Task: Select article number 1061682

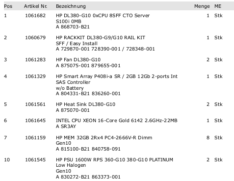Action: click(x=35, y=16)
